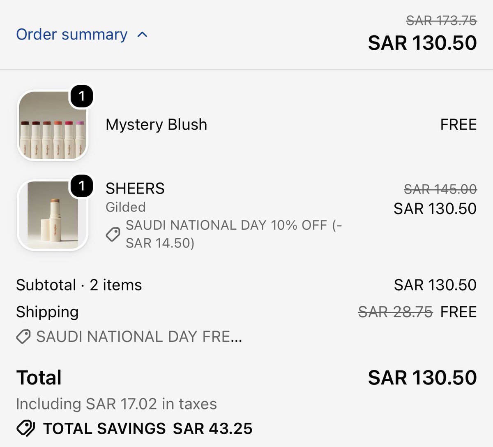Click the Gilded shade label

pyautogui.click(x=126, y=207)
